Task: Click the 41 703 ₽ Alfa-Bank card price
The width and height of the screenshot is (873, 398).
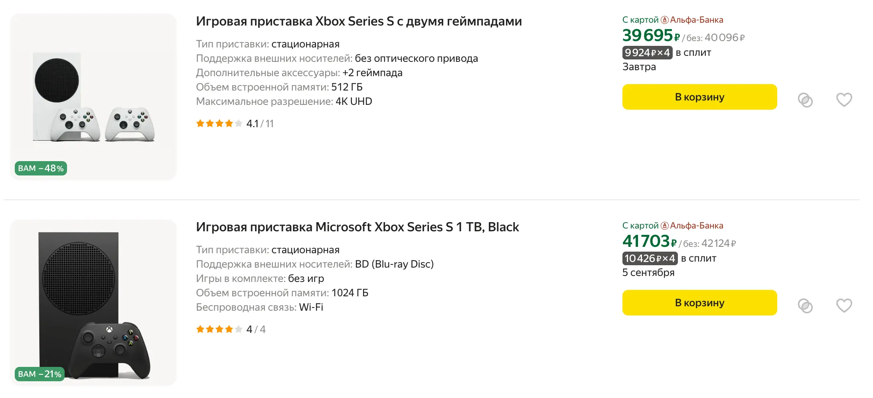Action: 649,242
